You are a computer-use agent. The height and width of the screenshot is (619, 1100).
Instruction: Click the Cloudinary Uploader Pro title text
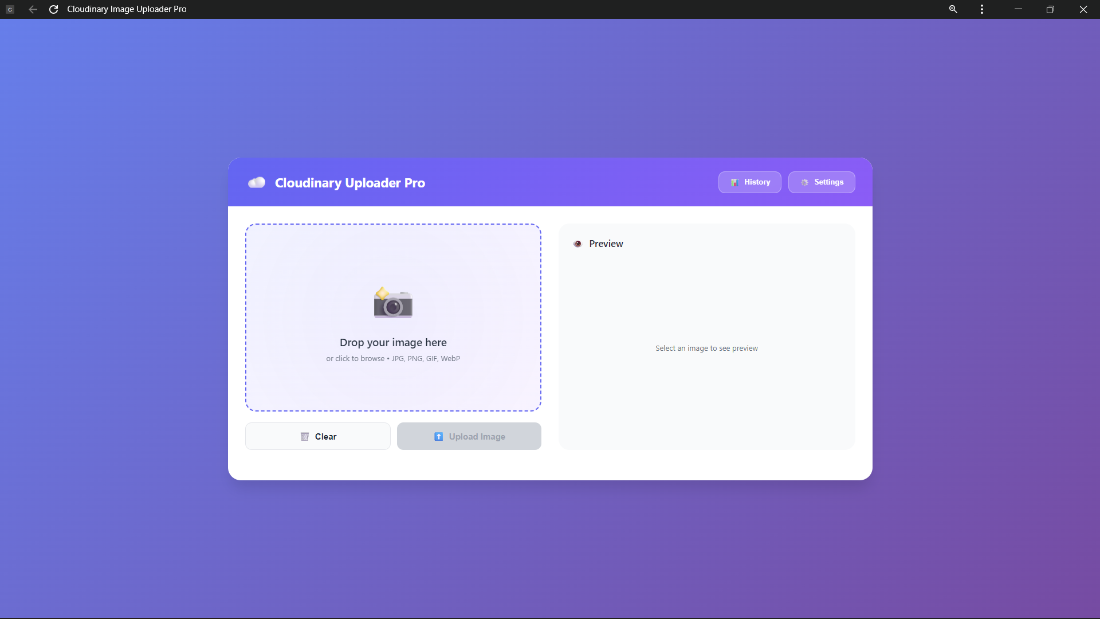tap(349, 183)
